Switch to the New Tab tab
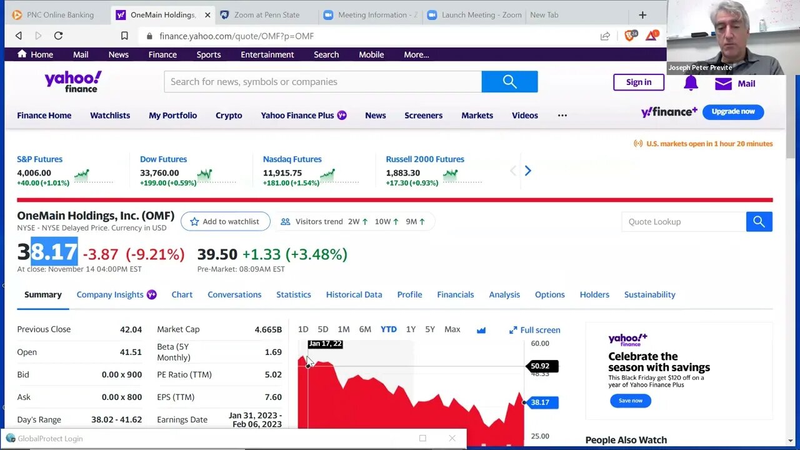This screenshot has height=450, width=800. (544, 15)
